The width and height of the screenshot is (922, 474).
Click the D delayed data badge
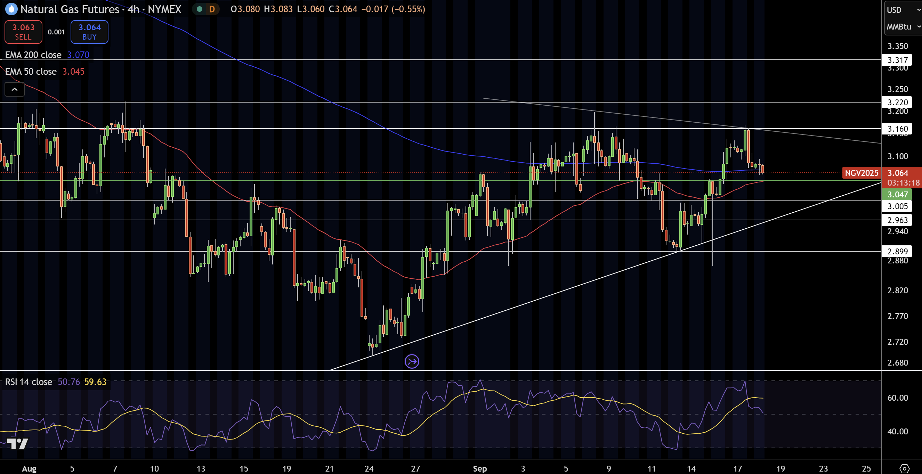pos(212,9)
